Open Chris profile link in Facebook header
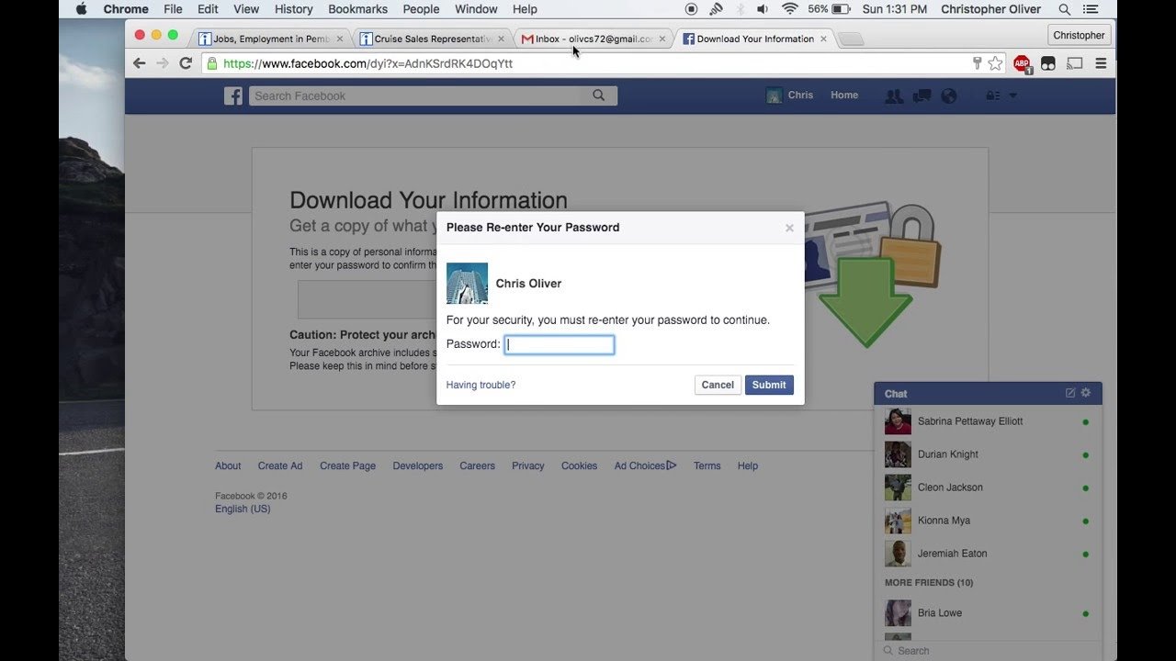1176x661 pixels. click(790, 95)
